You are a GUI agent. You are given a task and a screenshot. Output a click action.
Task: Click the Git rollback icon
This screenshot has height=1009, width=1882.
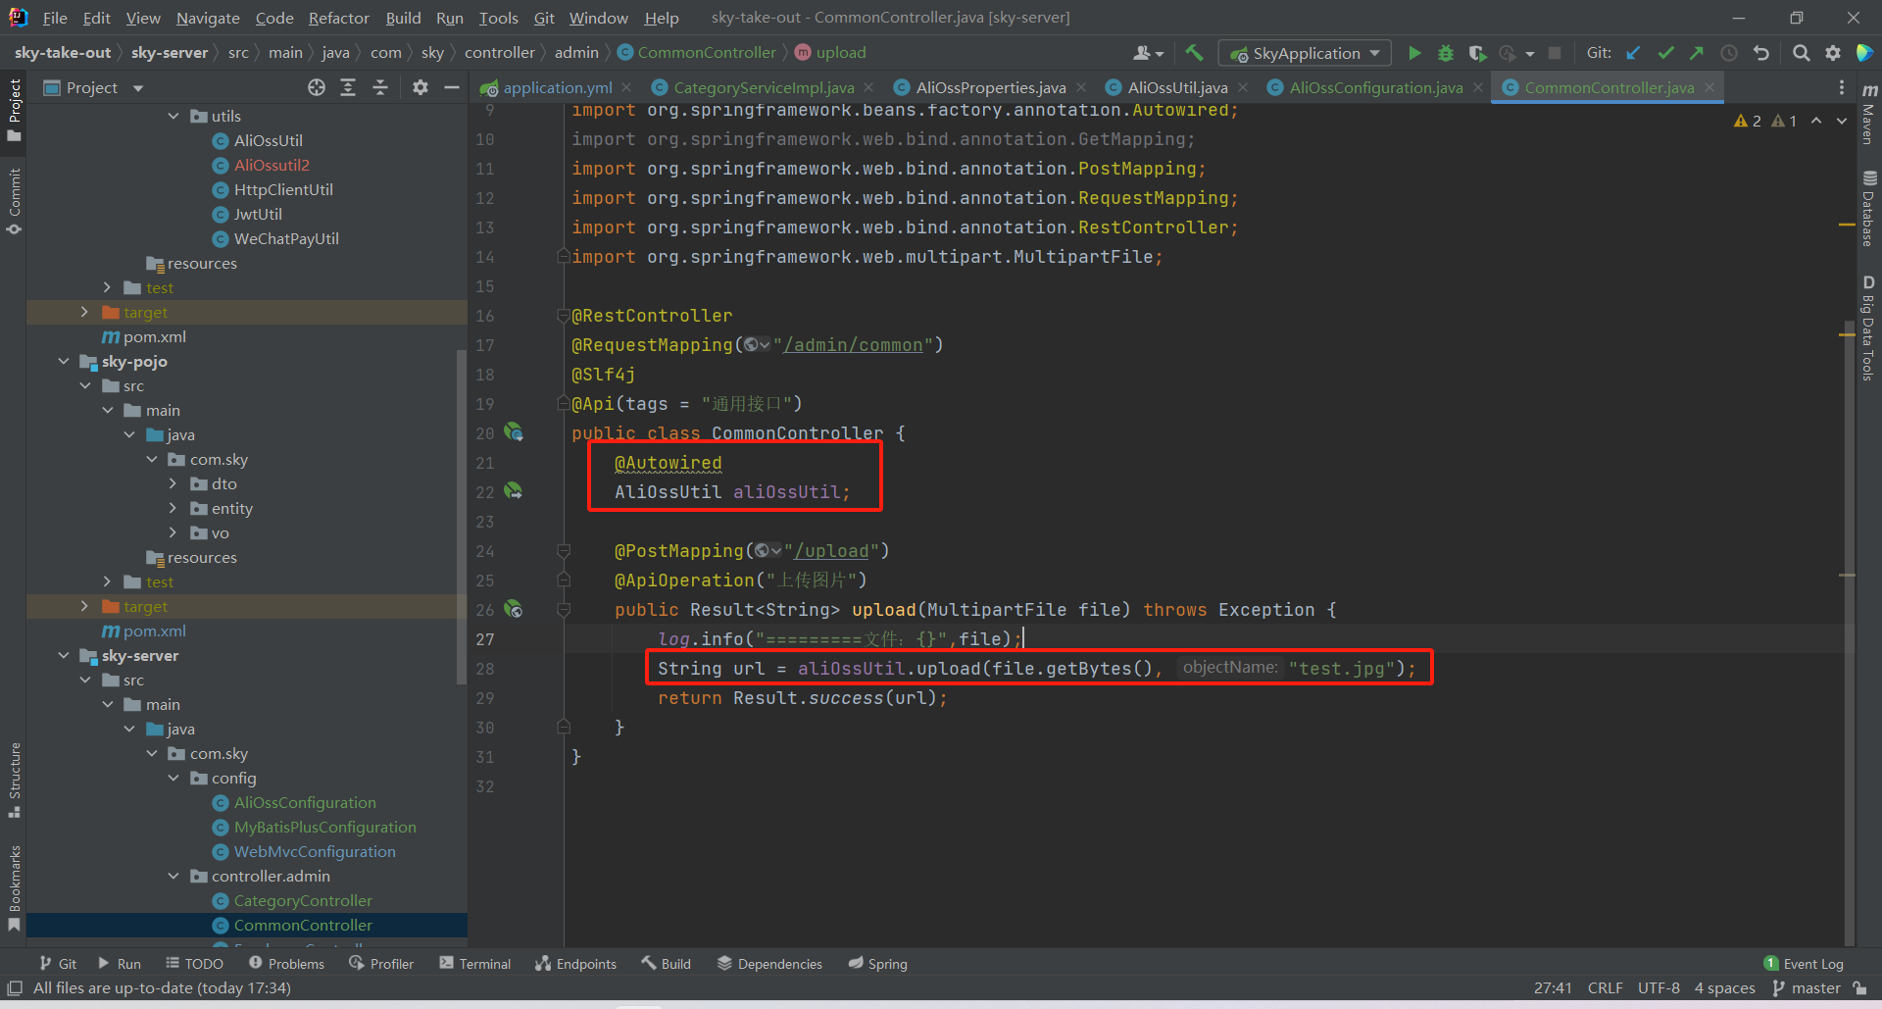coord(1761,53)
